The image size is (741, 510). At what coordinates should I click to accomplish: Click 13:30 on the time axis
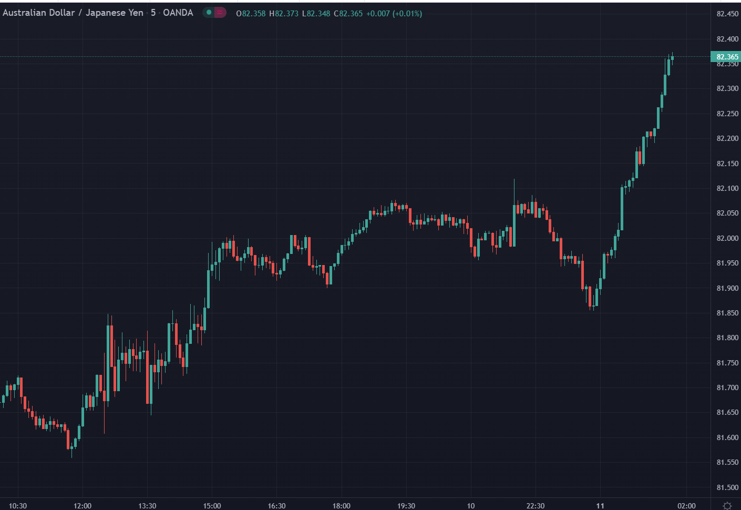(147, 506)
